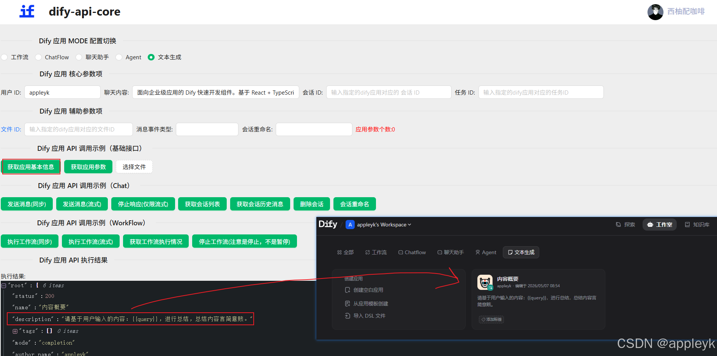Viewport: 717px width, 356px height.
Task: Focus the 会话 ID input field
Action: click(x=389, y=92)
